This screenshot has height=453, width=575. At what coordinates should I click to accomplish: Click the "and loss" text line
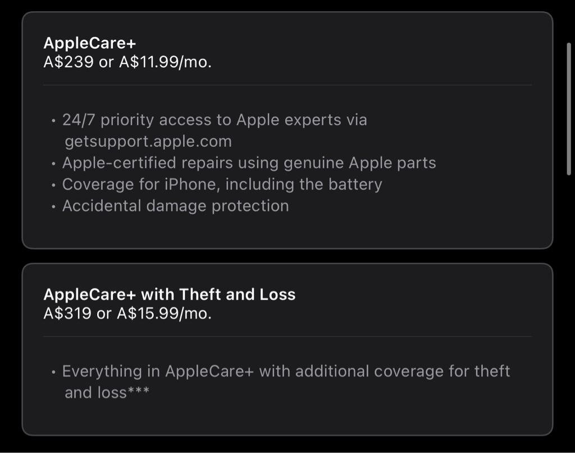coord(95,392)
